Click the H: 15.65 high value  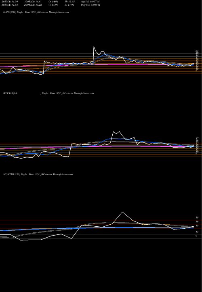69,2
